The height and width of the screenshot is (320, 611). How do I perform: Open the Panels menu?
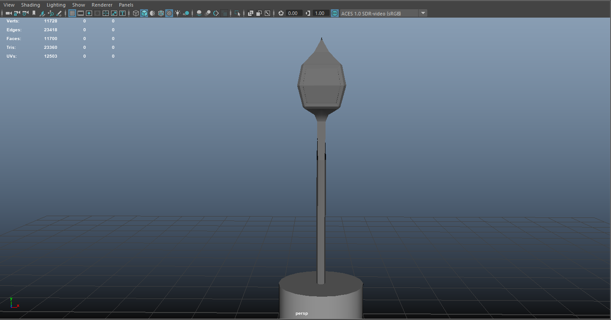point(126,5)
